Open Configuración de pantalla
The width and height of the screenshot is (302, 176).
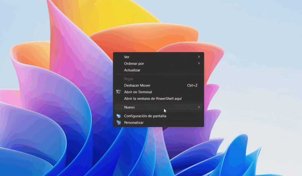pos(145,116)
